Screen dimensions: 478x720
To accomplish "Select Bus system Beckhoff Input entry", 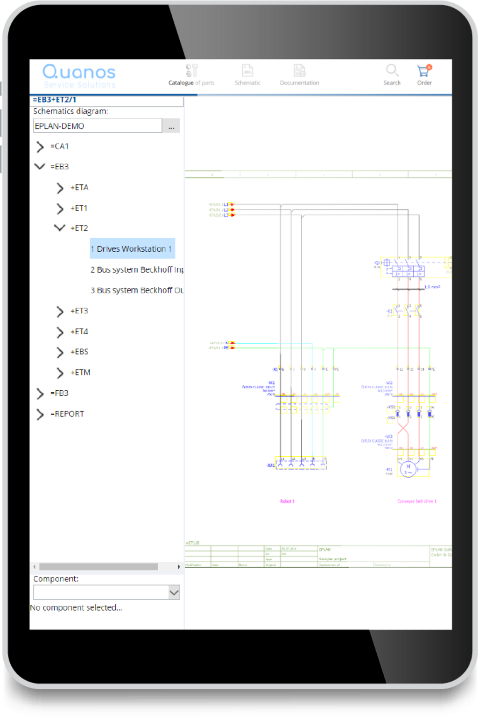I will pyautogui.click(x=138, y=269).
